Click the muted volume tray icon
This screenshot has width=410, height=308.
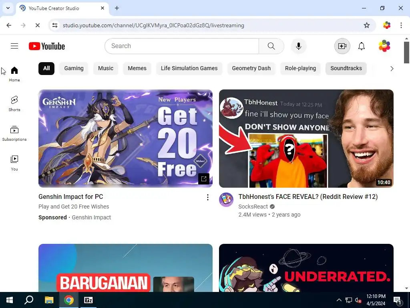358,300
